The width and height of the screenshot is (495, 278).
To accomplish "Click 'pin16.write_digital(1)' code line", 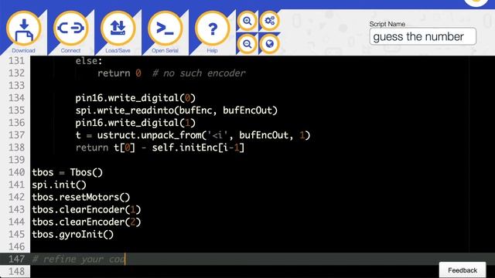I will pyautogui.click(x=135, y=123).
